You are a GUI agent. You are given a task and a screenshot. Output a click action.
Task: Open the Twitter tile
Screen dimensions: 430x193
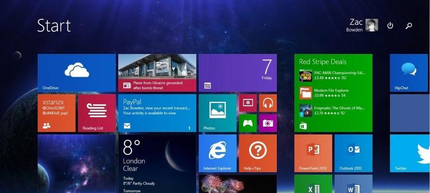click(x=410, y=153)
